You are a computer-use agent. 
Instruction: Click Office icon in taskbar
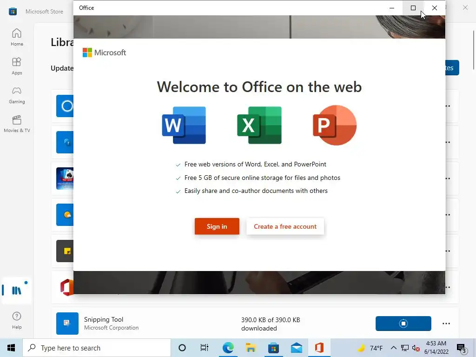tap(319, 348)
